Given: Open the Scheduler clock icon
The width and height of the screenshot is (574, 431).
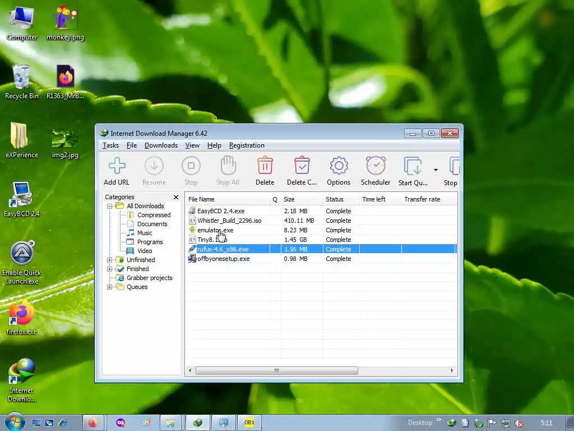Looking at the screenshot, I should tap(376, 171).
